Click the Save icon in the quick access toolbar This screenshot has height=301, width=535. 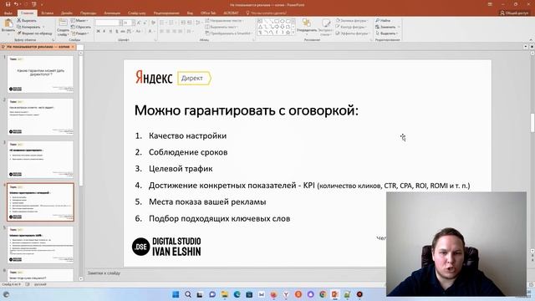pos(8,4)
